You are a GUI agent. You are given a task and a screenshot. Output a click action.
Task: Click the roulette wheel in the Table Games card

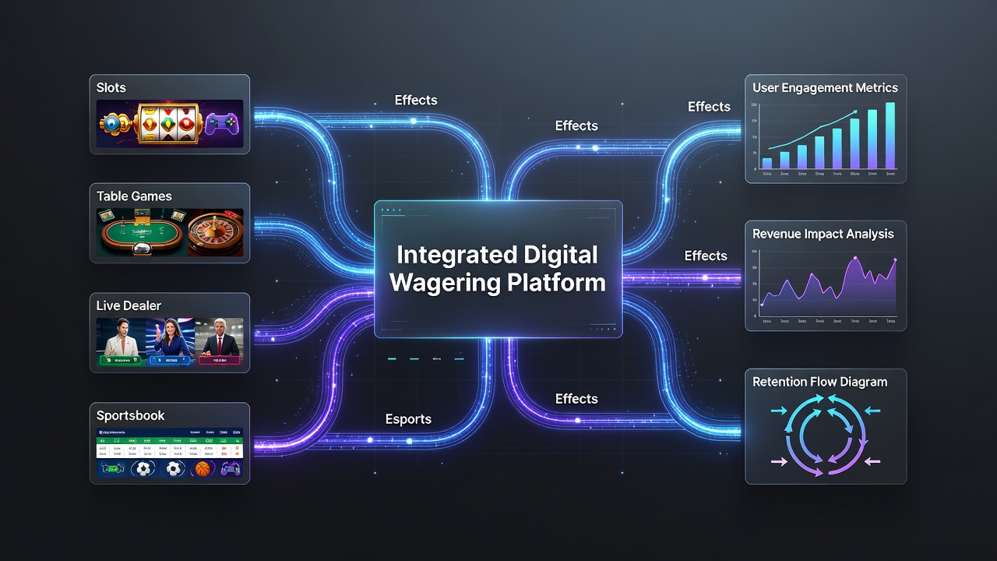[x=215, y=233]
